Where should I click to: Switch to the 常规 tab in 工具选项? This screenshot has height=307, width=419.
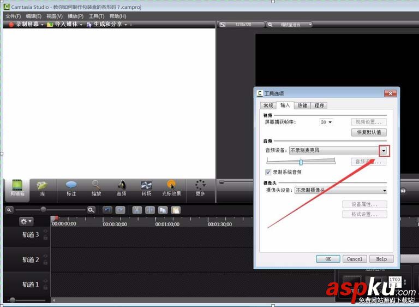pyautogui.click(x=268, y=105)
